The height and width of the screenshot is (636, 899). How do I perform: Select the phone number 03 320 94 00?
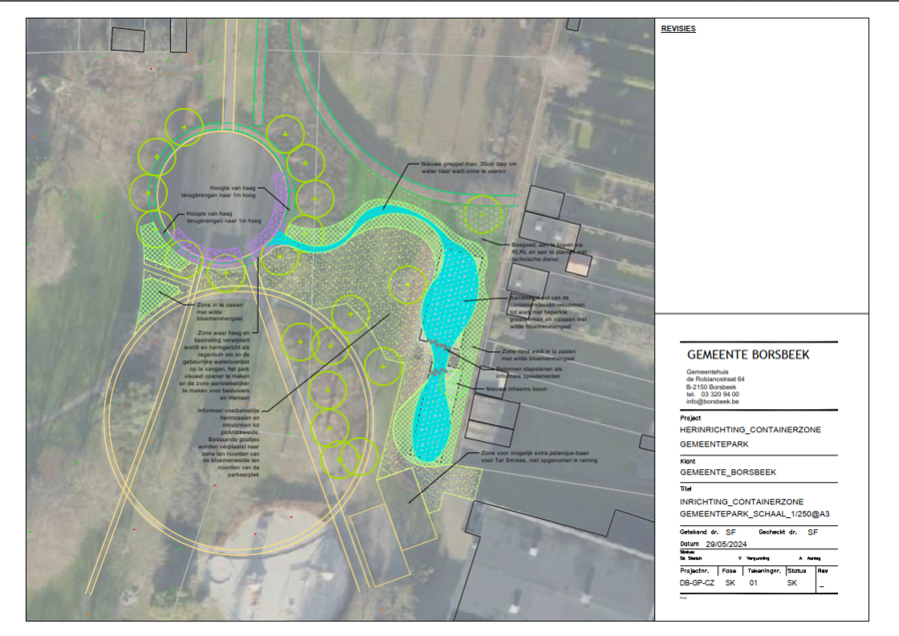click(x=719, y=394)
